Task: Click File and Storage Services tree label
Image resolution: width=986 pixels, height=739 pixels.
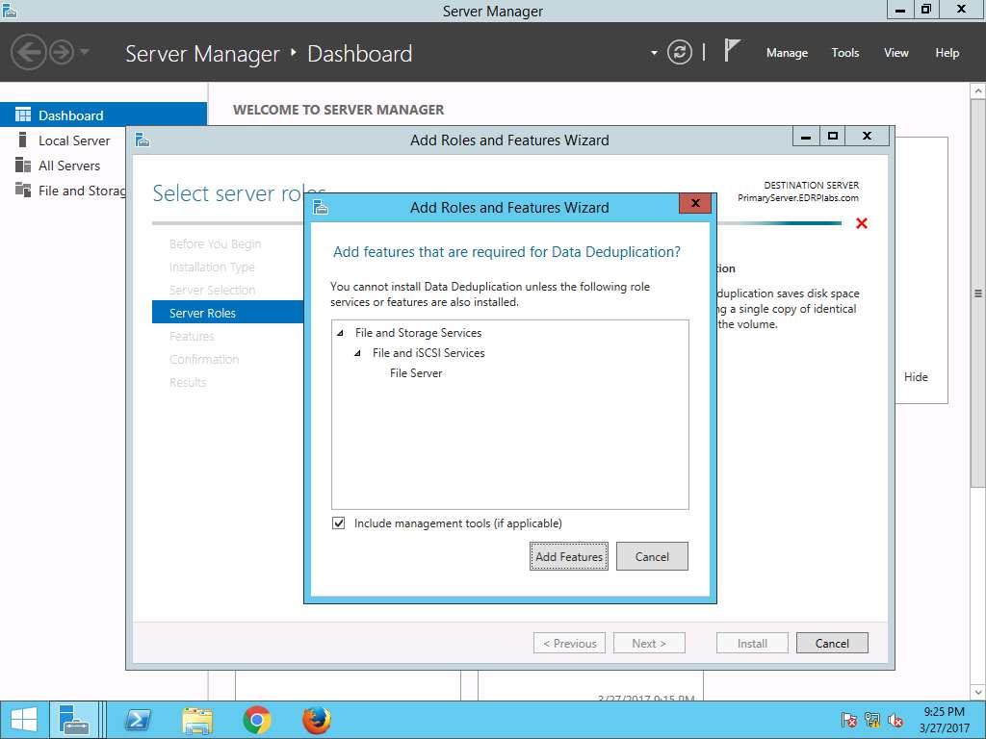Action: click(x=418, y=333)
